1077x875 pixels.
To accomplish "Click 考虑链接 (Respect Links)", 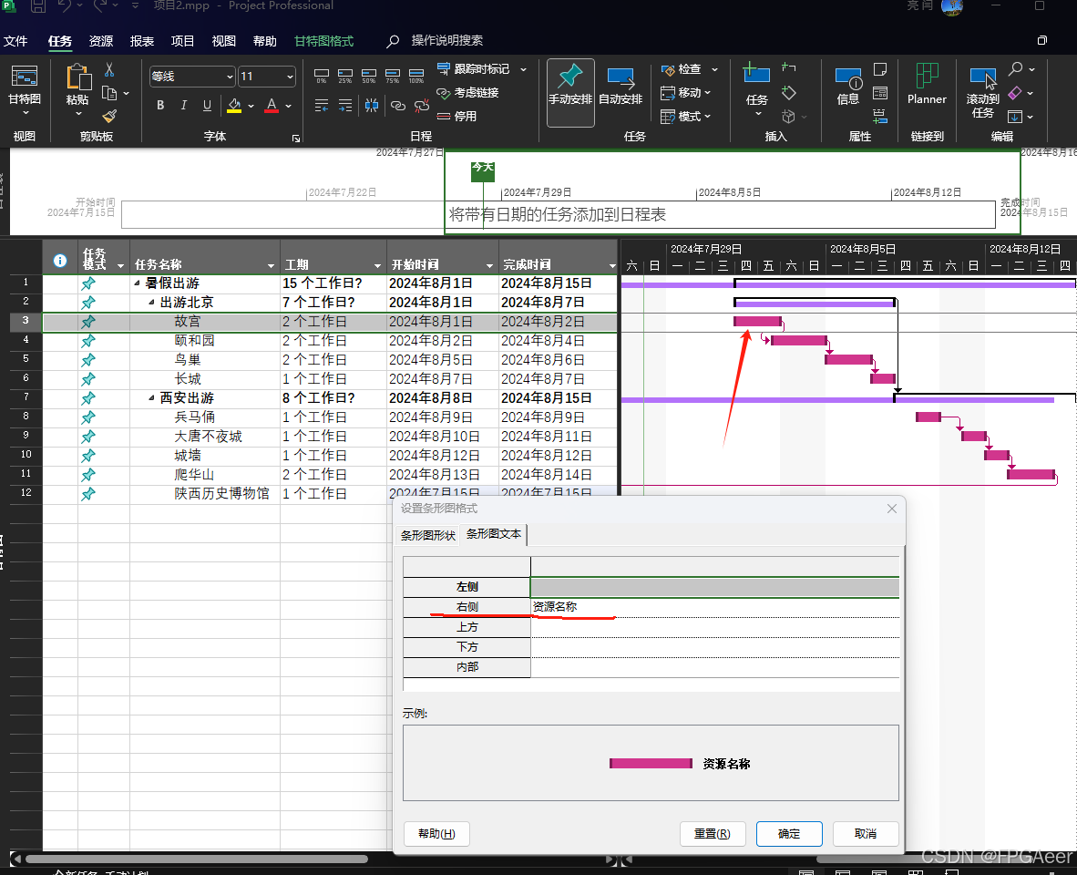I will tap(467, 93).
